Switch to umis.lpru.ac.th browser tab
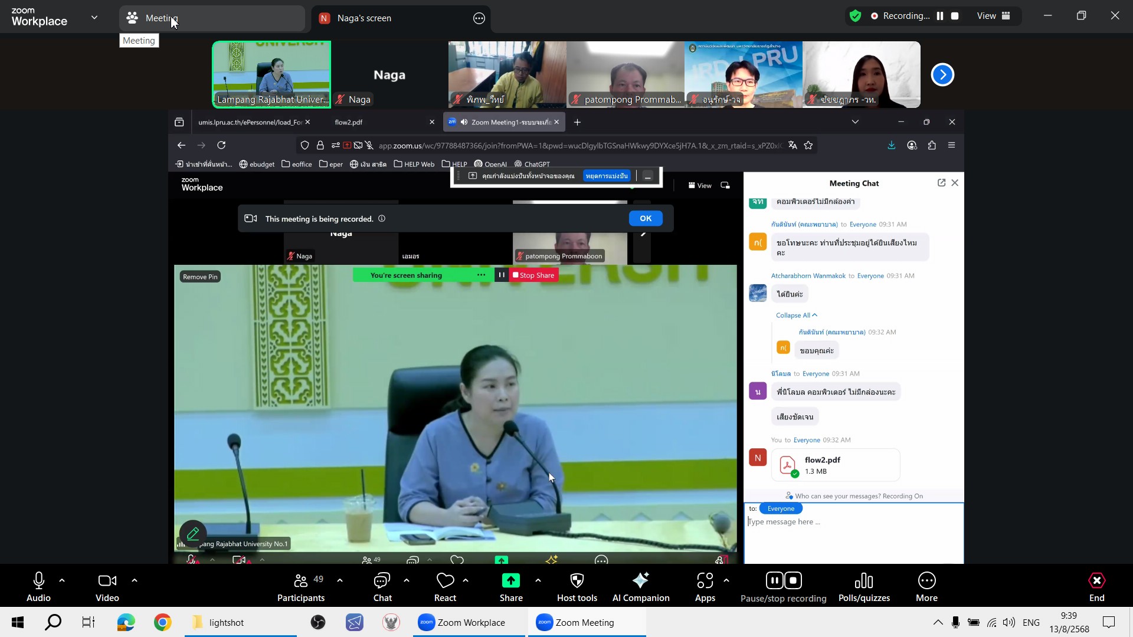Screen dimensions: 1133x637 point(254,122)
